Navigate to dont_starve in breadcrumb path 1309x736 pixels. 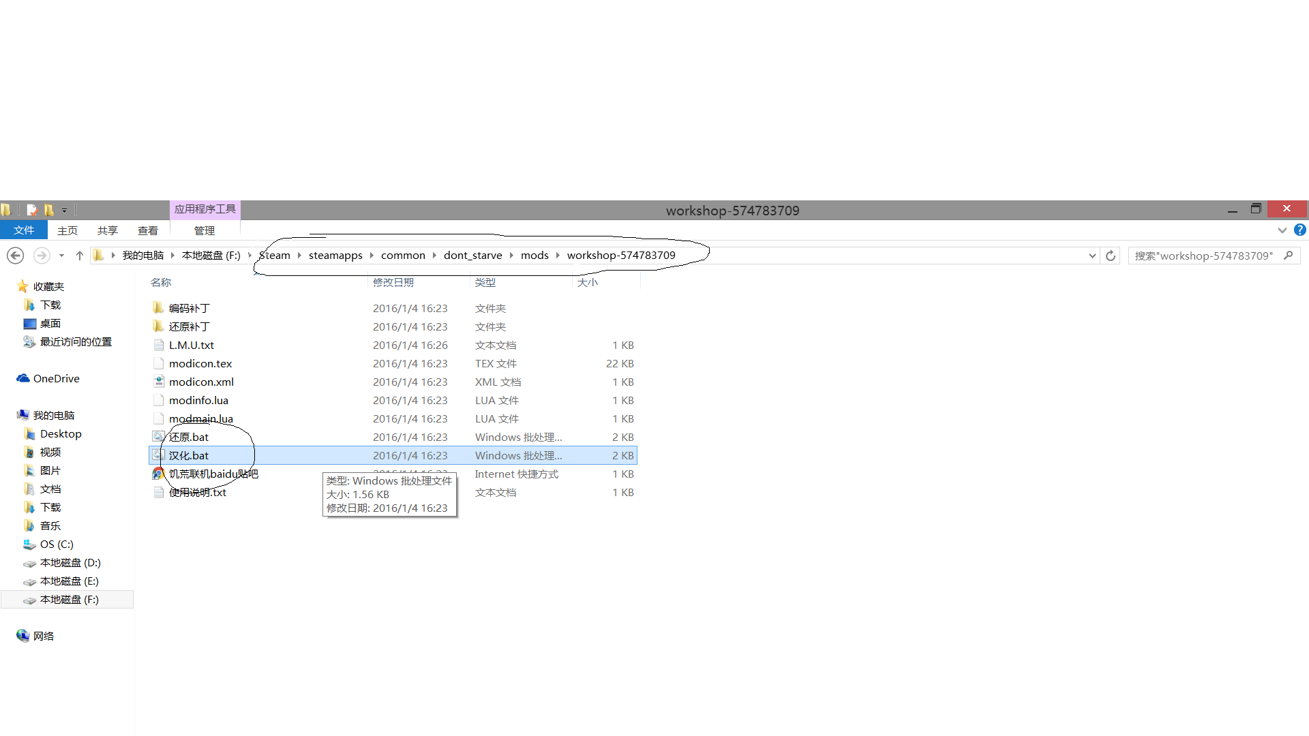(472, 256)
